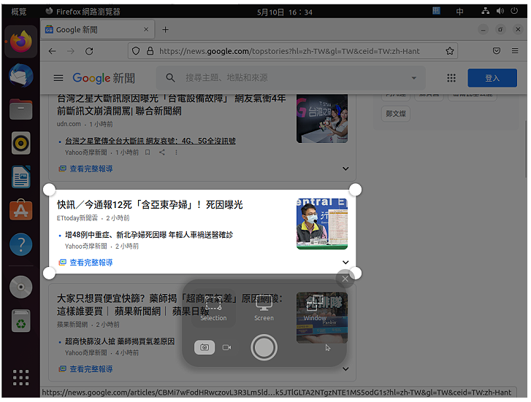The width and height of the screenshot is (531, 402).
Task: Open the Google apps grid
Action: click(451, 78)
